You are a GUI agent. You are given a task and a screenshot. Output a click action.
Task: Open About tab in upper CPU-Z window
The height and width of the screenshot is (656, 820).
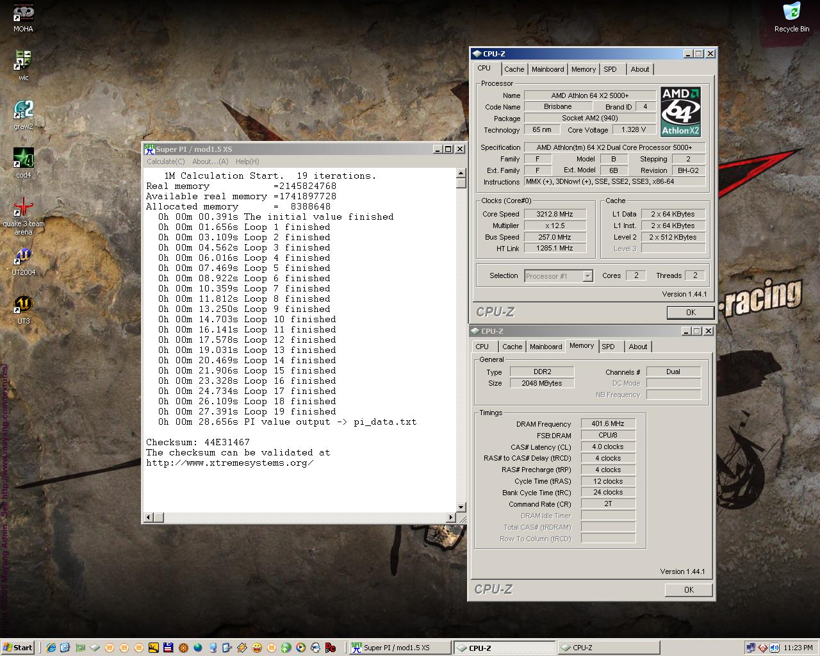tap(639, 69)
